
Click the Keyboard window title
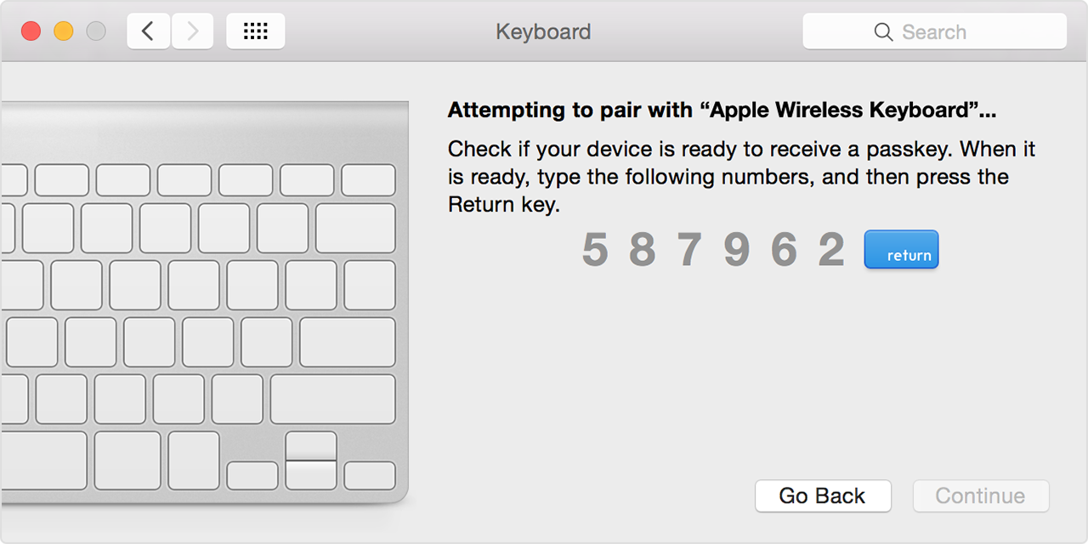tap(543, 32)
